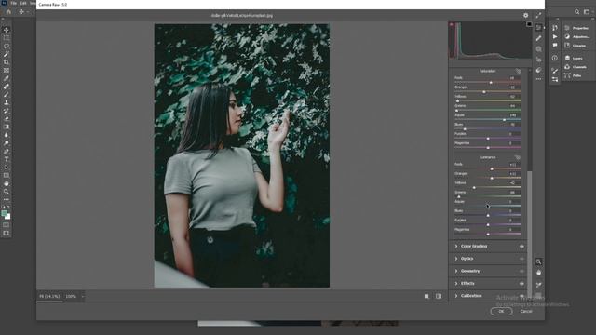
Task: Open the Libraries panel
Action: tap(576, 46)
